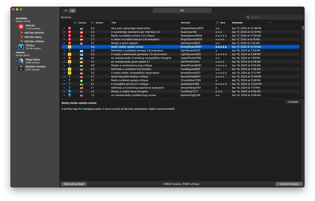The height and width of the screenshot is (201, 315).
Task: Expand the Resident Zombie app tree
Action: (x=16, y=68)
